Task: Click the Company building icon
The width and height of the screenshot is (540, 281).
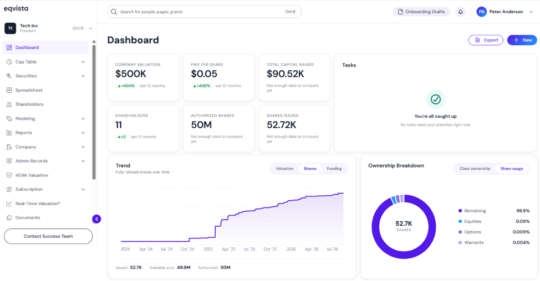Action: (x=9, y=147)
